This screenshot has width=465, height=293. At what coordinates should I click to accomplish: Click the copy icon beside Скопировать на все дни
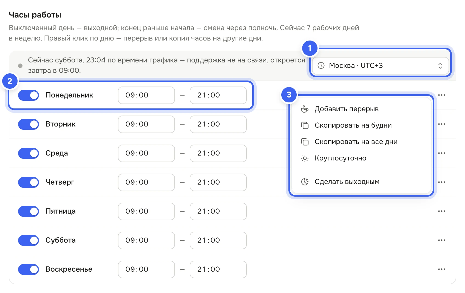point(305,142)
